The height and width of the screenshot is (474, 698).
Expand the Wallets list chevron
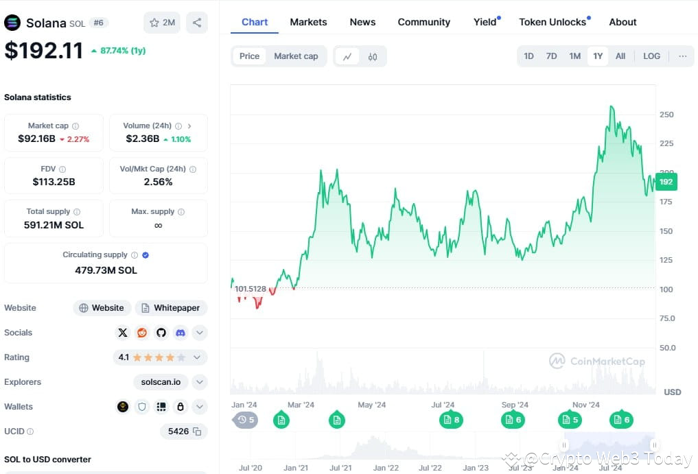coord(199,407)
